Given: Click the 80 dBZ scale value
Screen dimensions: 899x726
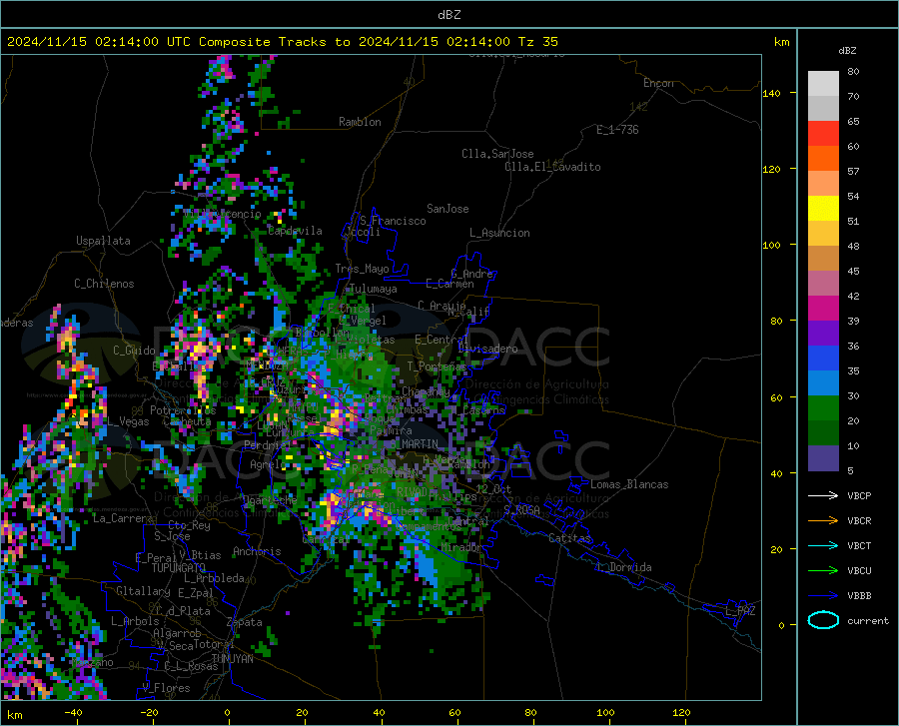Looking at the screenshot, I should tap(853, 71).
